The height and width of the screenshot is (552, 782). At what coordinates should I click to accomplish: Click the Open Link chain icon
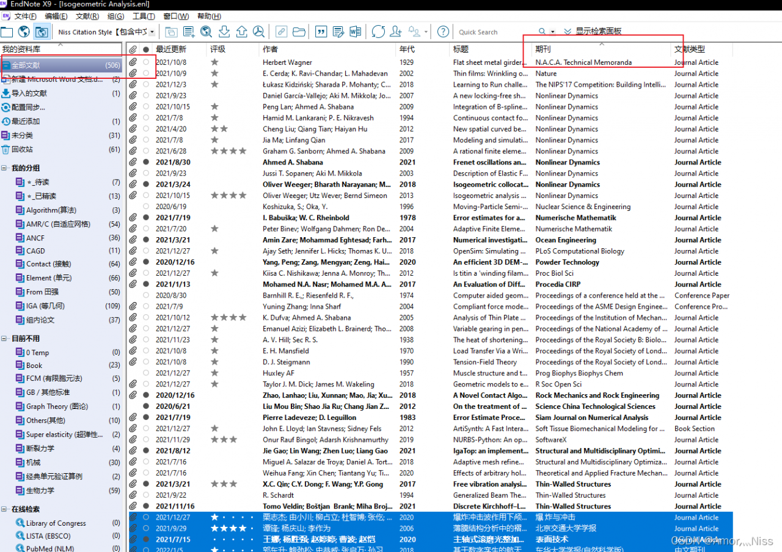point(281,32)
